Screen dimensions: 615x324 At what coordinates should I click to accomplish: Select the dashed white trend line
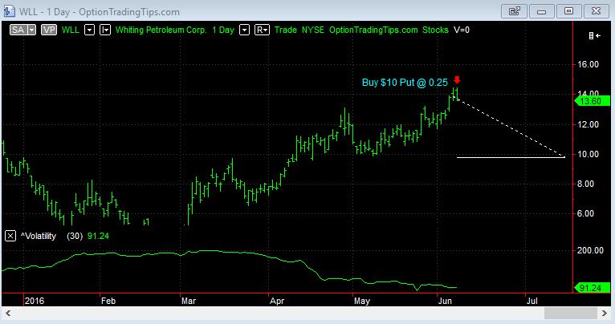click(x=510, y=128)
